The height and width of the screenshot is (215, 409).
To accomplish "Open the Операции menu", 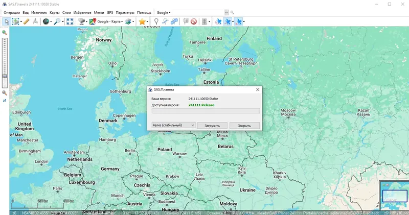I will [x=12, y=12].
